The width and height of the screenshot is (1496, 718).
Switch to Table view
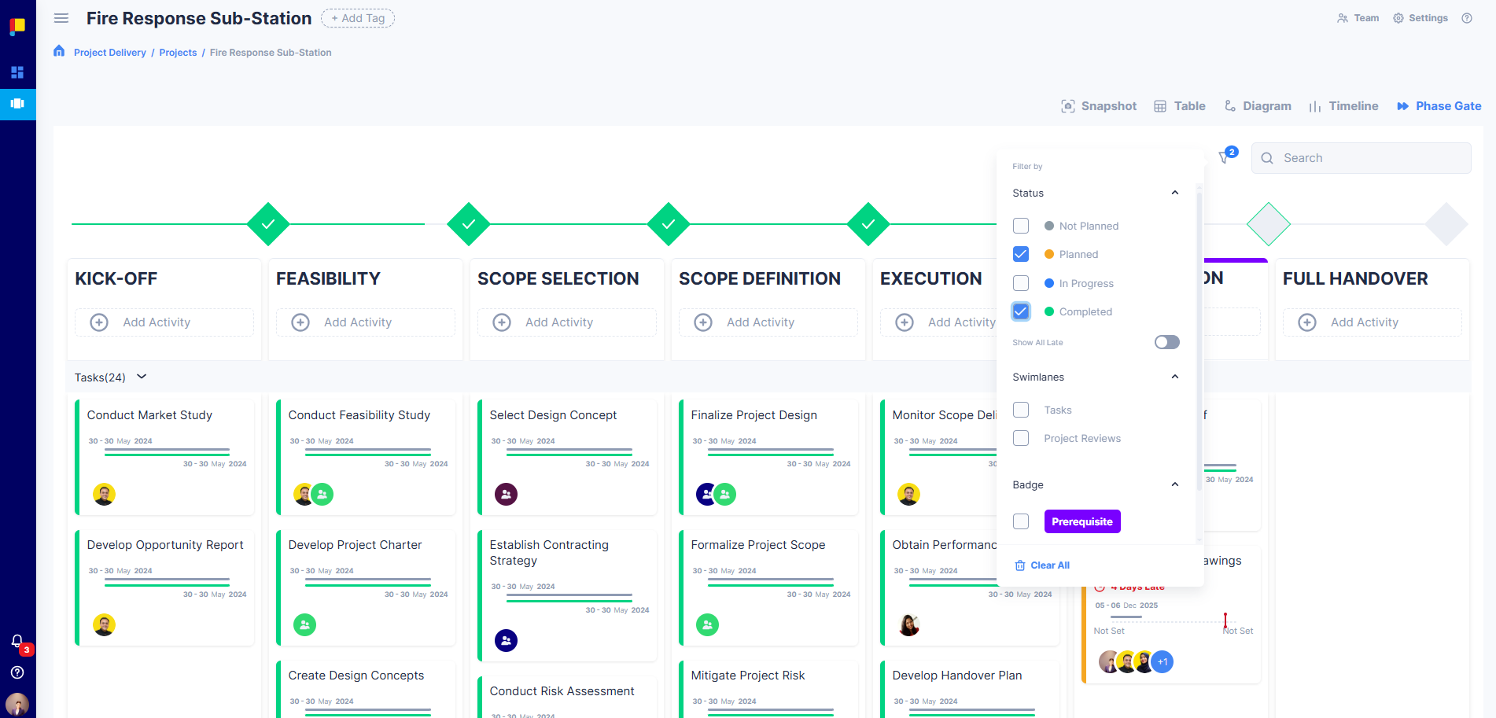(1180, 106)
